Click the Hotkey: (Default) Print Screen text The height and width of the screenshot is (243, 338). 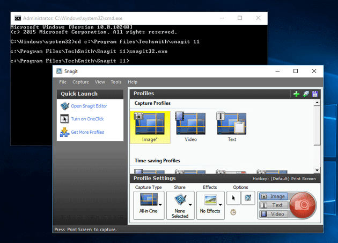pos(284,178)
